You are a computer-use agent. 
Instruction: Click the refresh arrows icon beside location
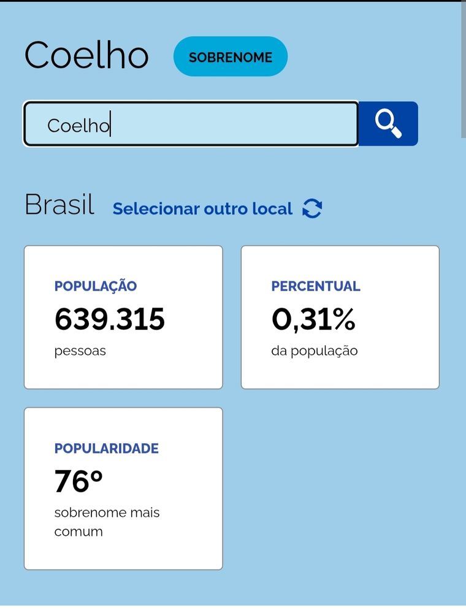coord(312,208)
